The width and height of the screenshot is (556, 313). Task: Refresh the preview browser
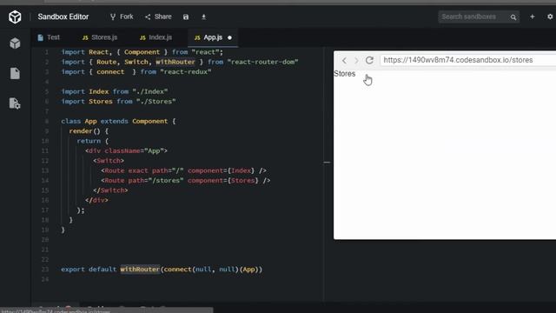coord(369,60)
